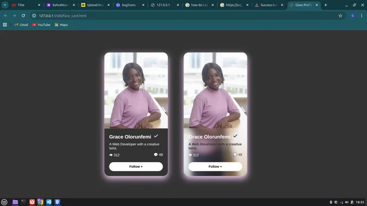Click the right card bio description text
The width and height of the screenshot is (367, 206).
pyautogui.click(x=215, y=146)
